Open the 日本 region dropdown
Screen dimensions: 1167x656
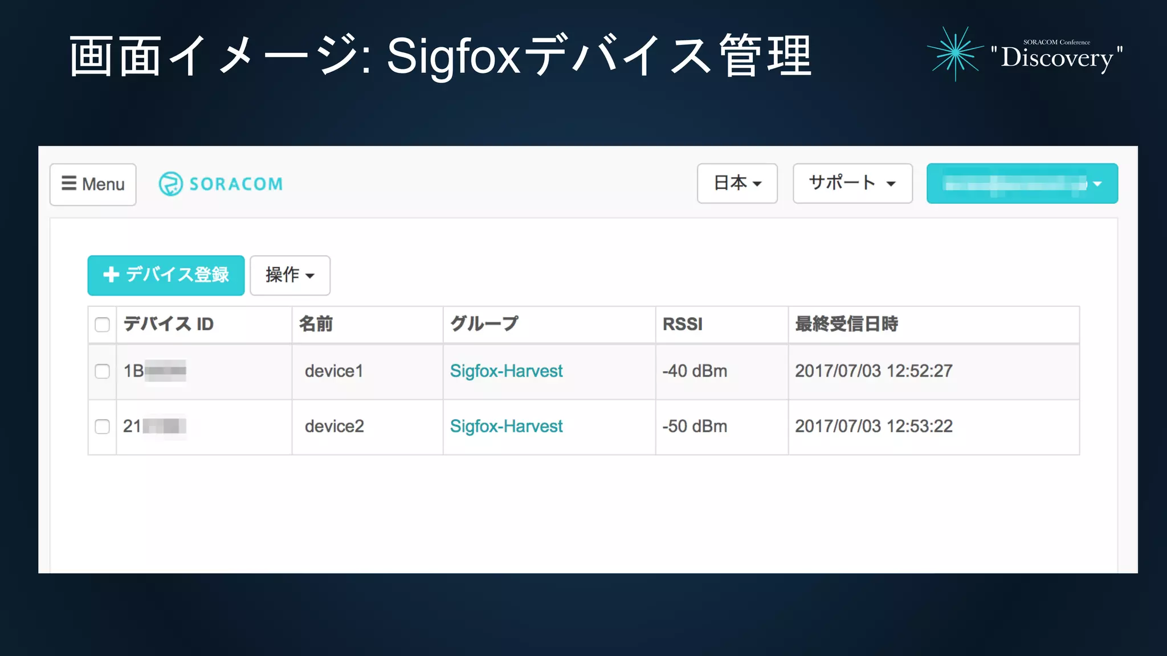[x=737, y=183]
